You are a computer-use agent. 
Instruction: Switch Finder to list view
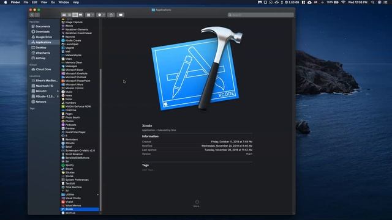69,15
